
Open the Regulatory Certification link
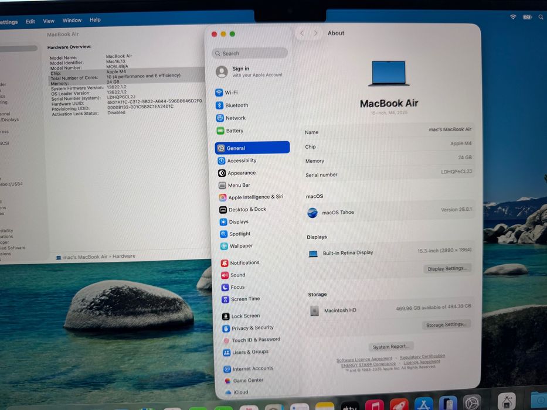(423, 357)
